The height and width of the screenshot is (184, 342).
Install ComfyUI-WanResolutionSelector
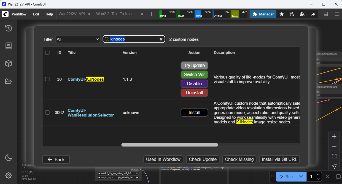pos(194,113)
